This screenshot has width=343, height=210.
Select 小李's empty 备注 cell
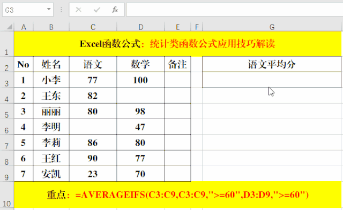pyautogui.click(x=177, y=80)
